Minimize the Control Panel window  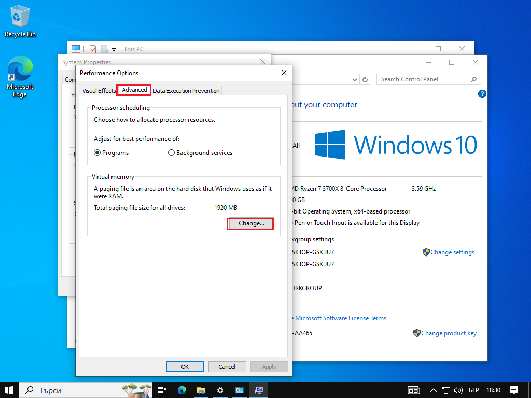coord(428,62)
